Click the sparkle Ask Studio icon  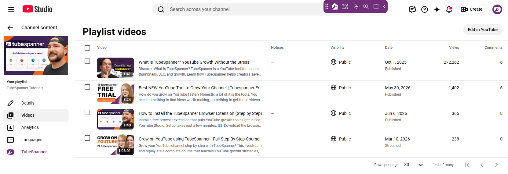[437, 9]
